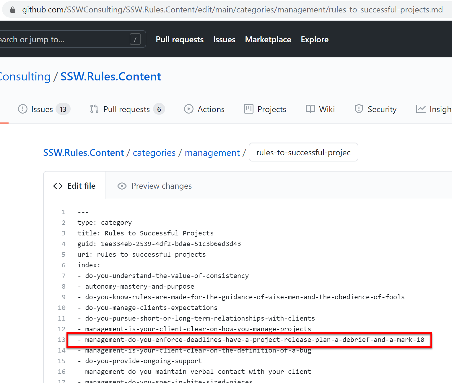Click the Issues tab circle icon
Screen dimensions: 452x383
pos(23,109)
